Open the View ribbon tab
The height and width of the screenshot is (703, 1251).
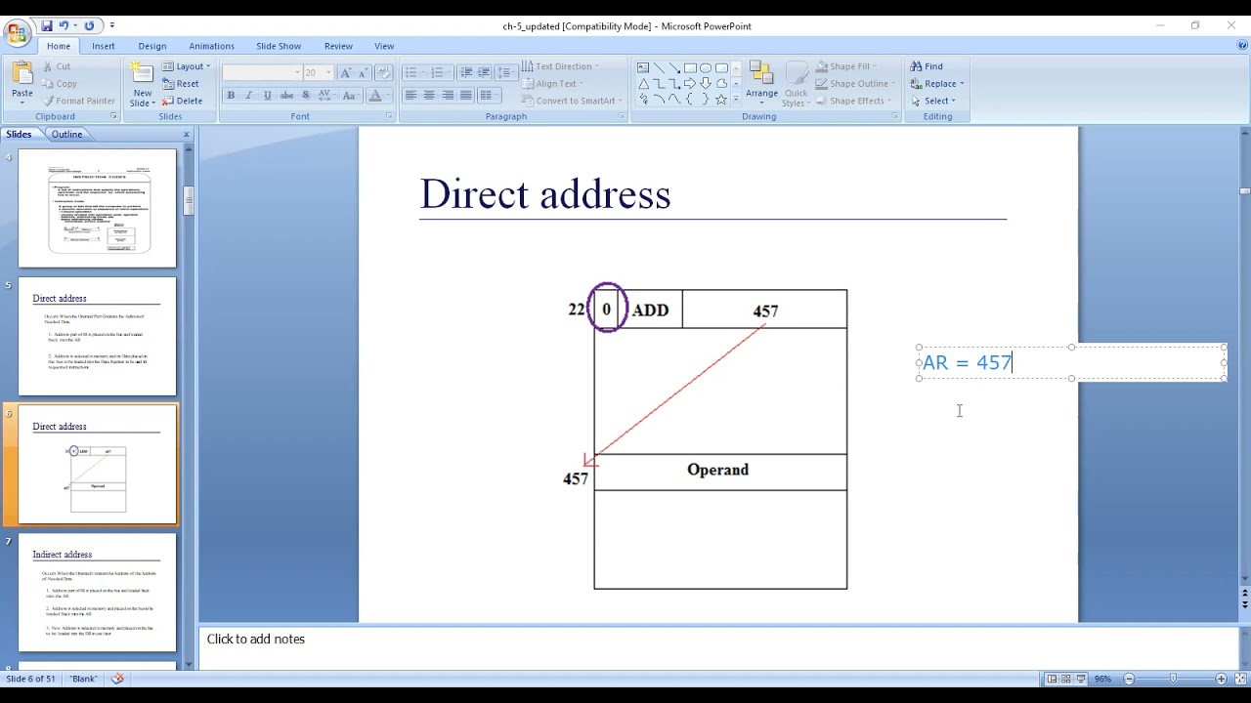click(x=384, y=46)
